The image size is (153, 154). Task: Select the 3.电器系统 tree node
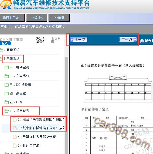pos(12,59)
